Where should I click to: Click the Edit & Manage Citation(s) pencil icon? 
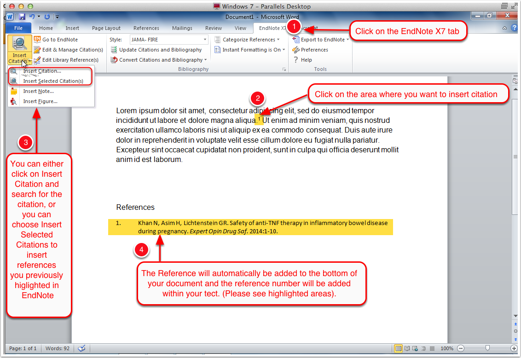[37, 50]
